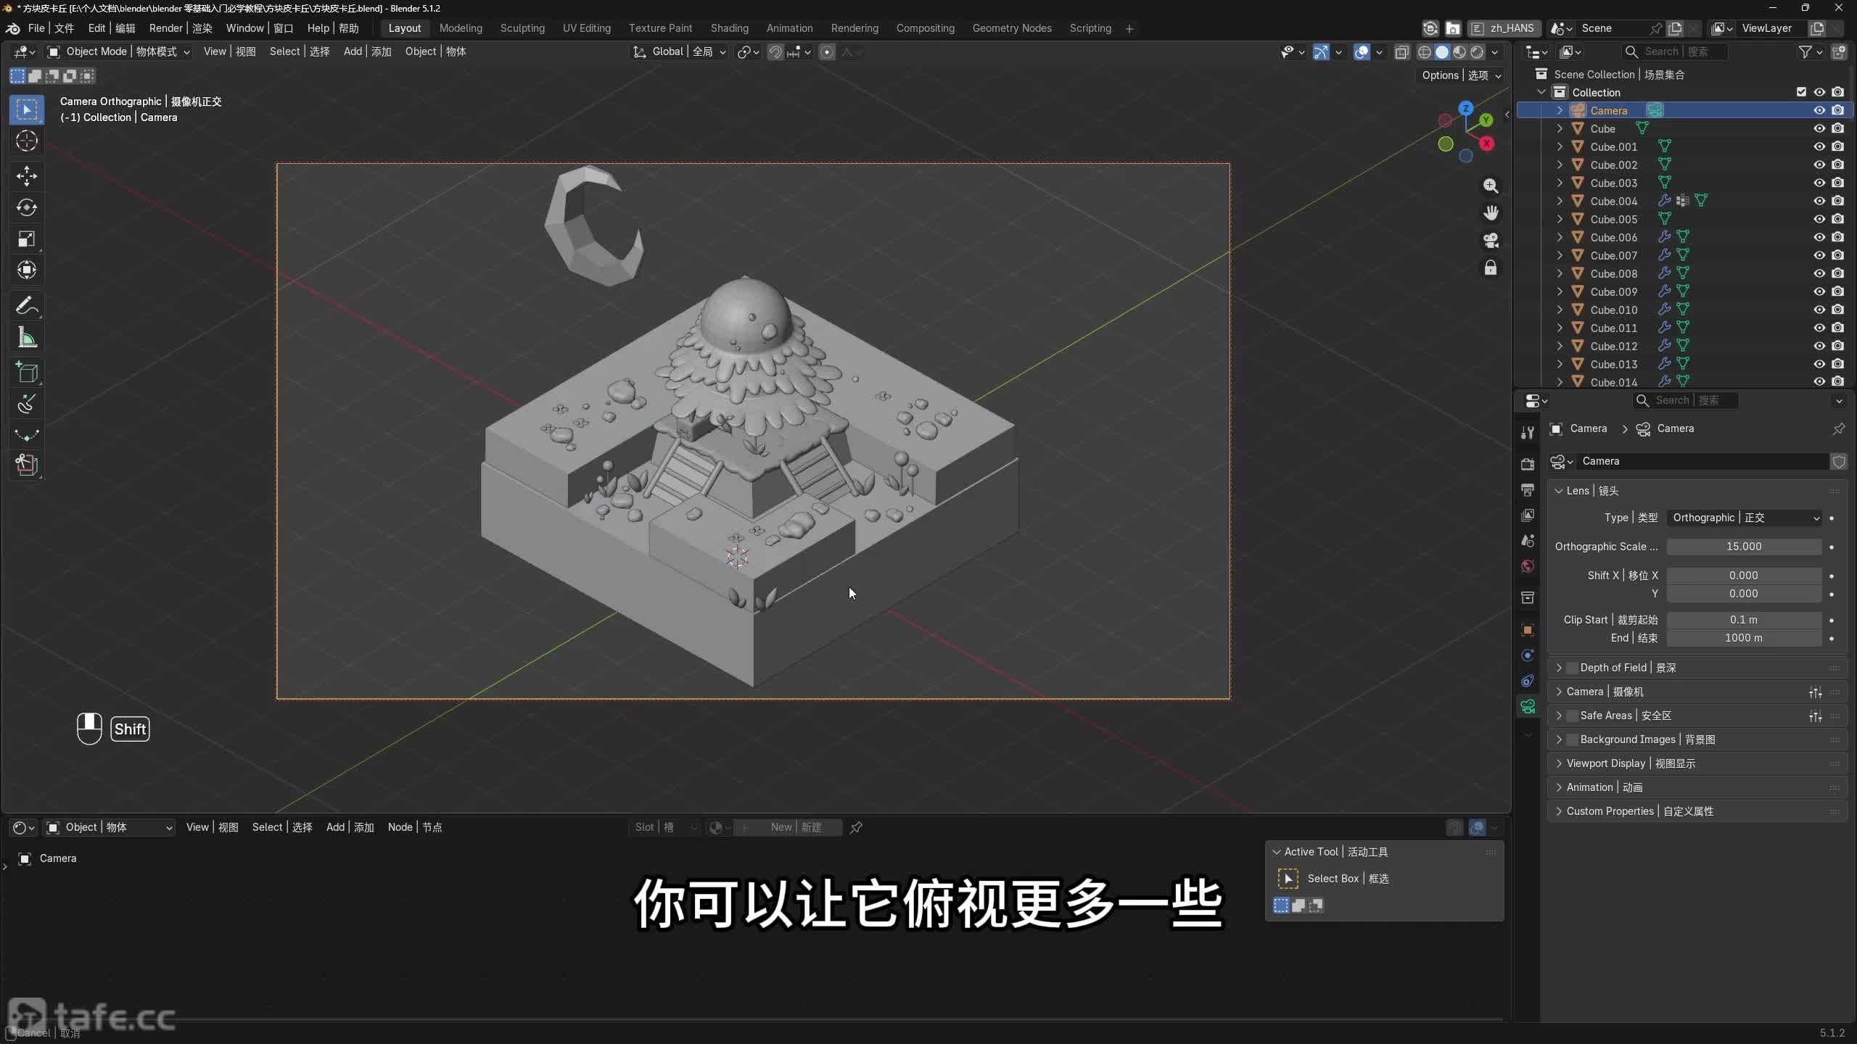This screenshot has width=1857, height=1044.
Task: Click the outliner search field
Action: click(x=1674, y=51)
